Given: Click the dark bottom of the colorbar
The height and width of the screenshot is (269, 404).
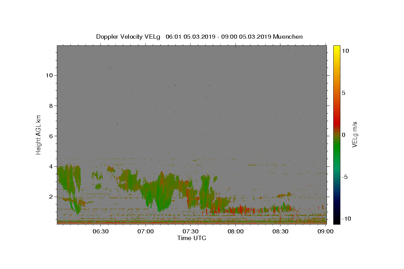Looking at the screenshot, I should (x=337, y=219).
